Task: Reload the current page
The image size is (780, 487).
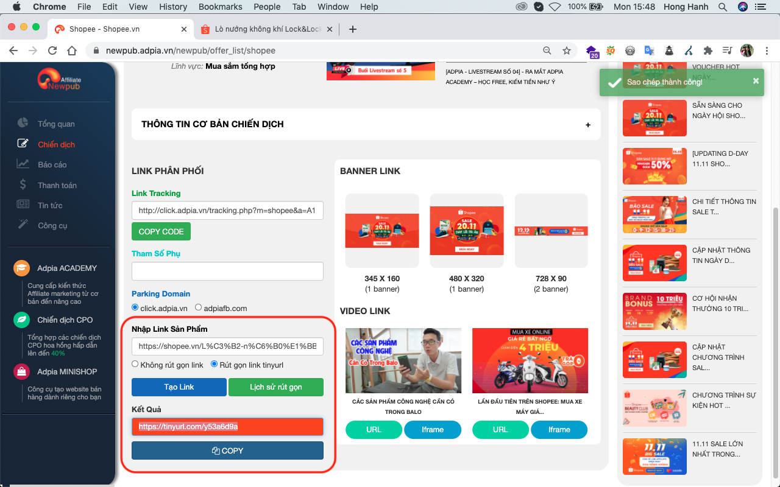Action: [x=52, y=51]
